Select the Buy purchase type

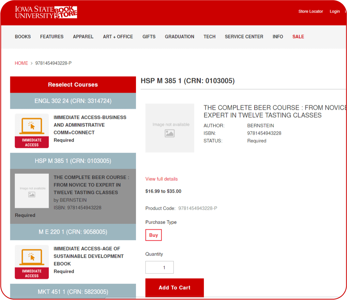point(154,235)
